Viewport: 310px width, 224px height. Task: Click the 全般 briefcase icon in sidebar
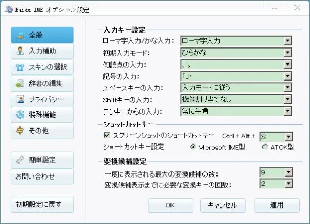pos(20,36)
